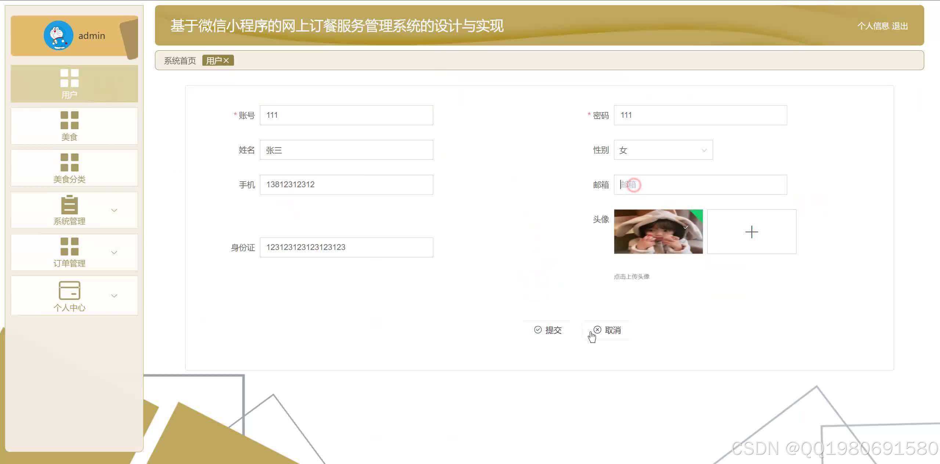Expand the 订单管理 submenu chevron
940x464 pixels.
coord(114,253)
